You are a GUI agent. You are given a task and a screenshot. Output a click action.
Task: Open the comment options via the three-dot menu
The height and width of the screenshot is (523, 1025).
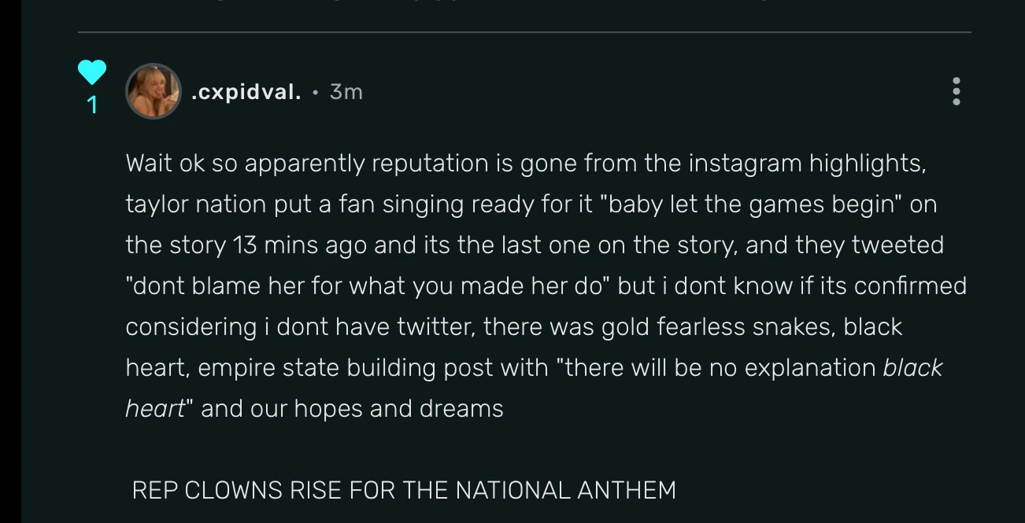pos(956,93)
